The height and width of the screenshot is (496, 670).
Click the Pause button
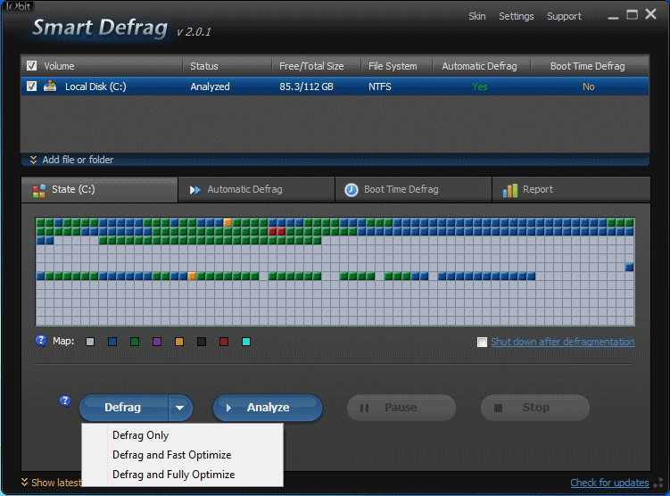tap(401, 408)
